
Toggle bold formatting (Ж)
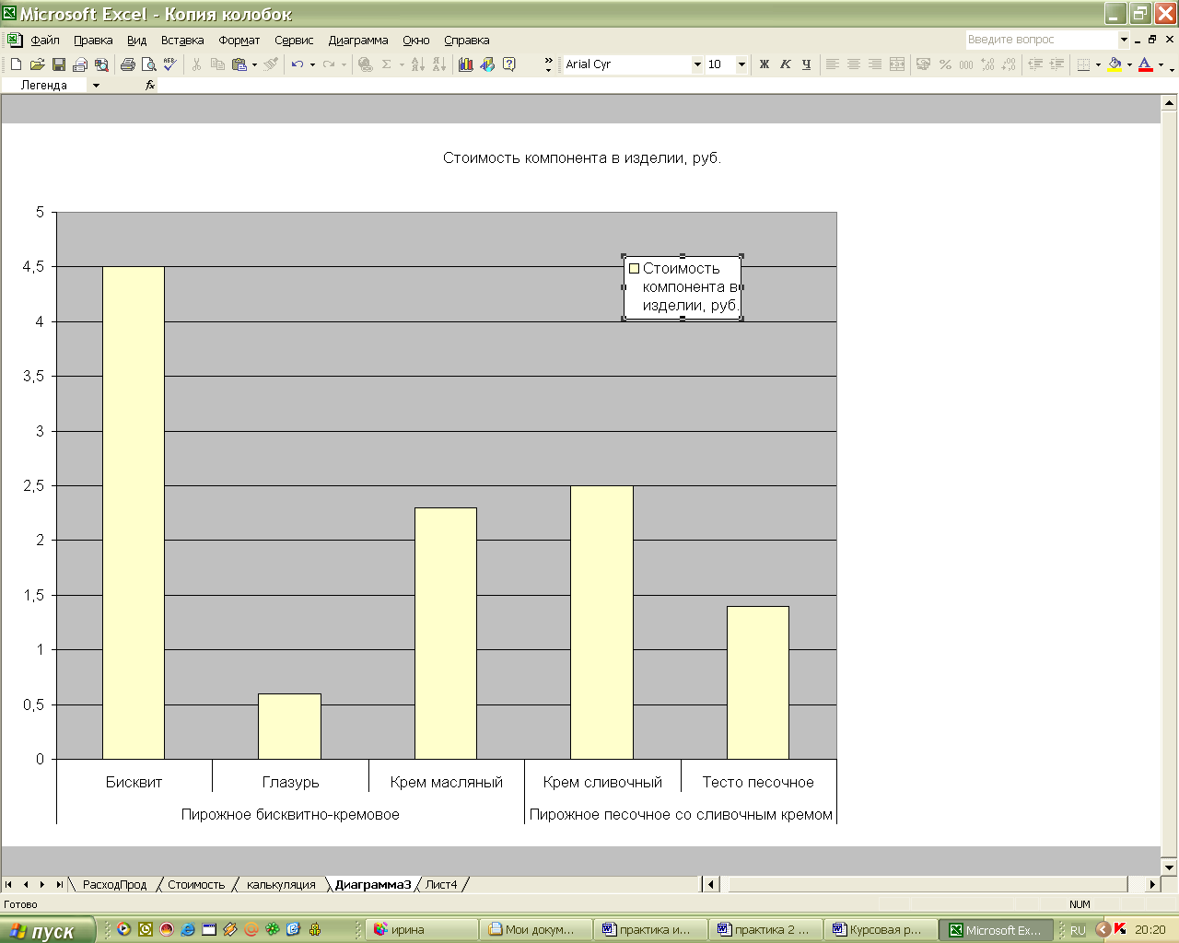tap(764, 64)
